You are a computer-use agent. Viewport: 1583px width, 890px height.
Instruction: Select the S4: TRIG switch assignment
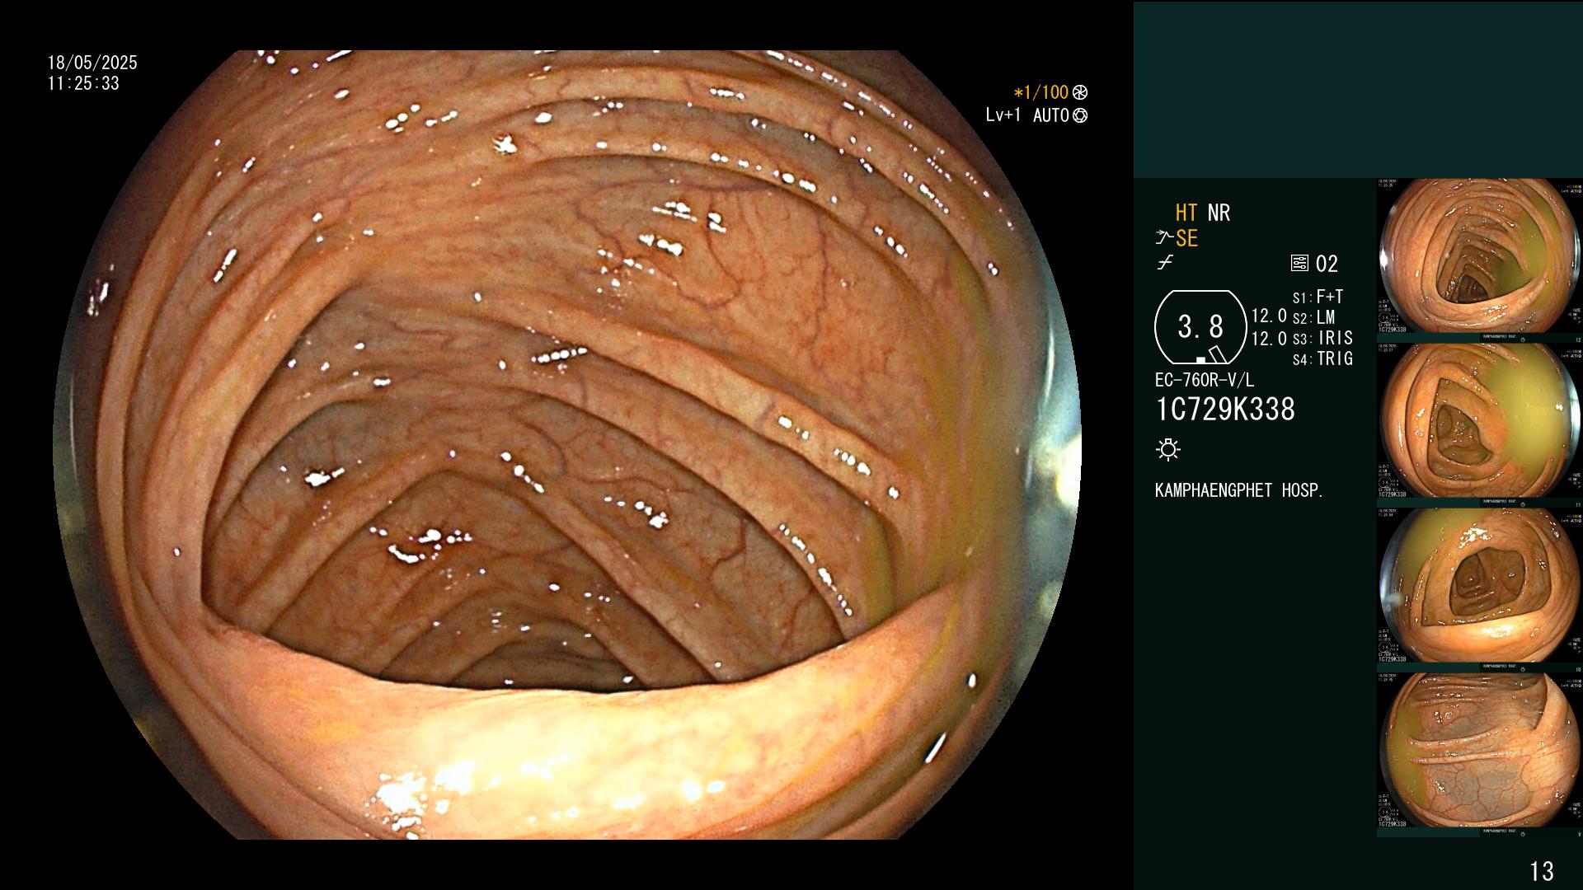click(1322, 358)
